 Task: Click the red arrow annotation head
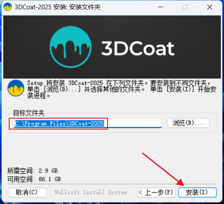coord(180,183)
